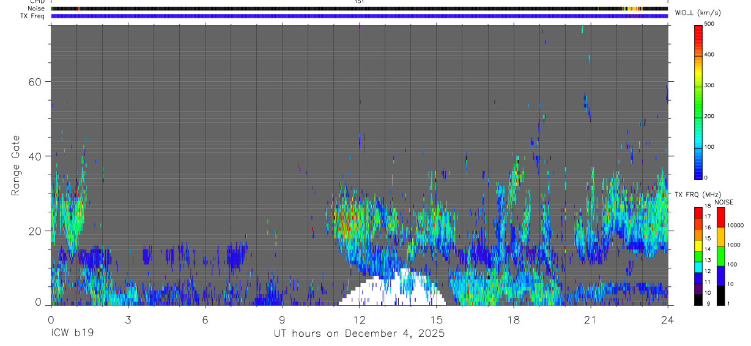This screenshot has width=751, height=346.
Task: Select the 200 label on width colorbar
Action: click(x=709, y=116)
